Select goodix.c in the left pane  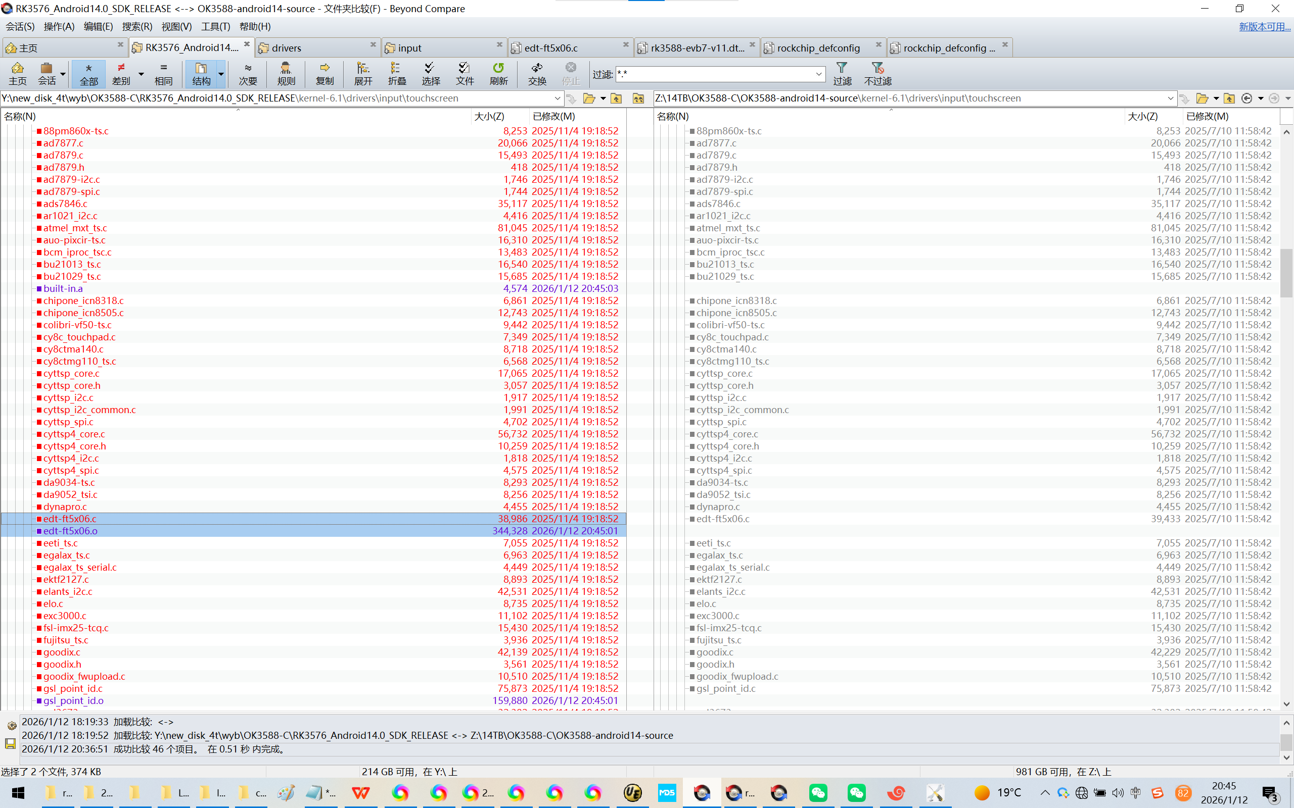pos(62,652)
